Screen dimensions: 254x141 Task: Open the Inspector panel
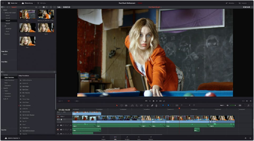243,3
